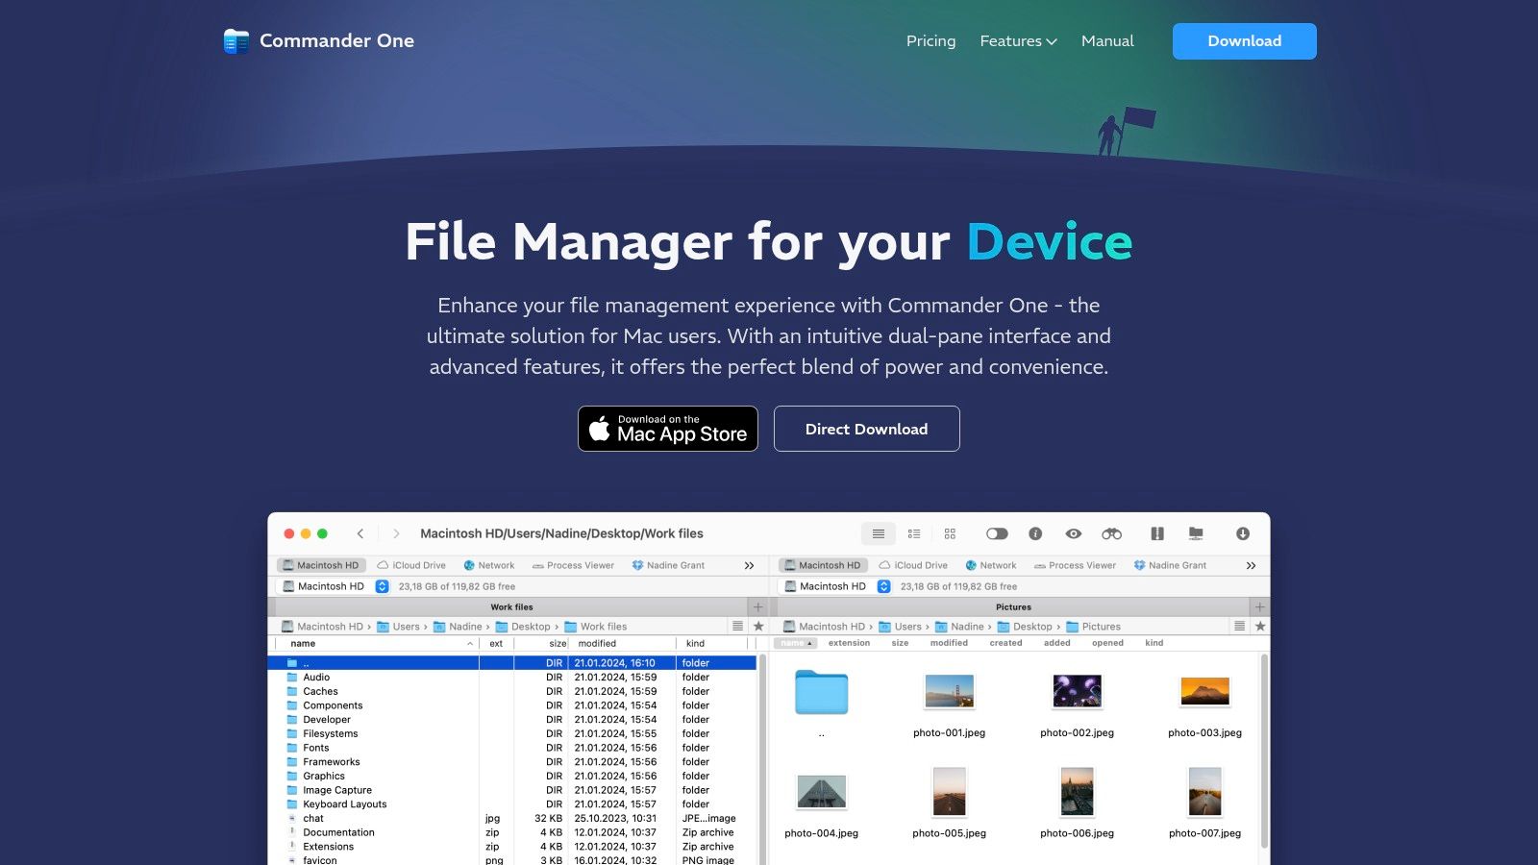Select the icon grid view button
Screen dimensions: 1538x865
coord(950,533)
